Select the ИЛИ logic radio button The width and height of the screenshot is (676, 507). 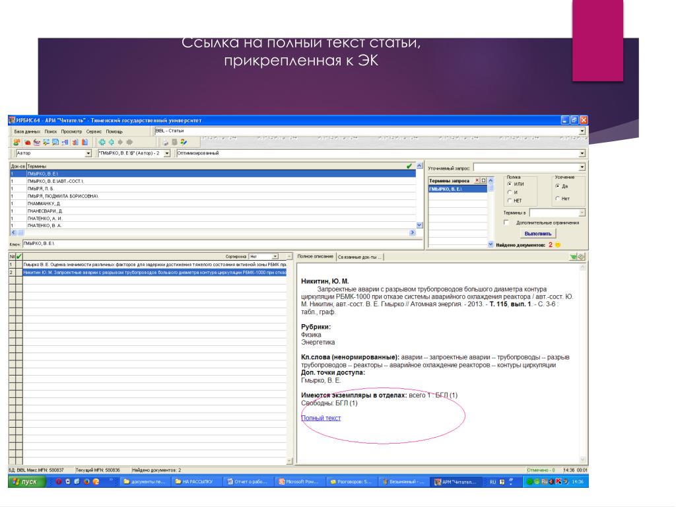pos(510,184)
